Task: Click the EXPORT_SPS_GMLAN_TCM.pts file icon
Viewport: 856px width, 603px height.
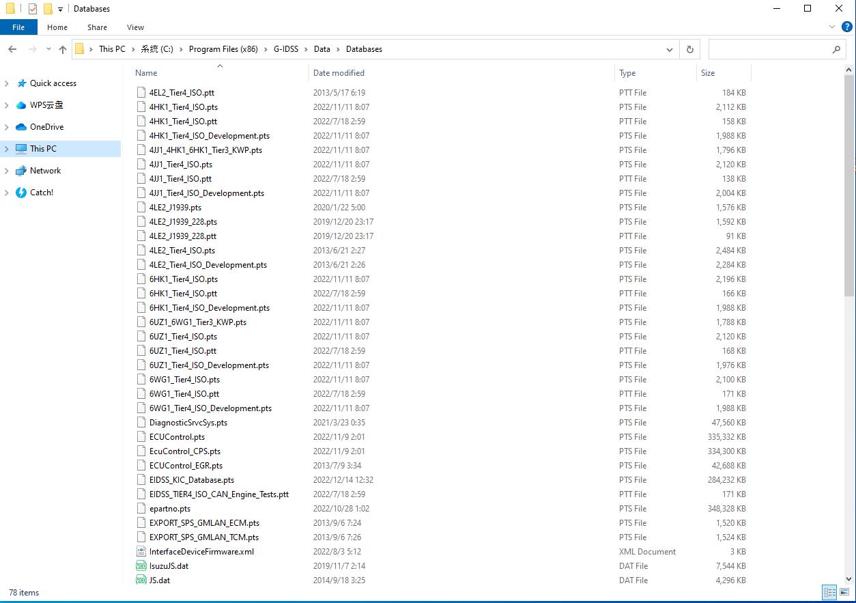Action: [x=141, y=537]
